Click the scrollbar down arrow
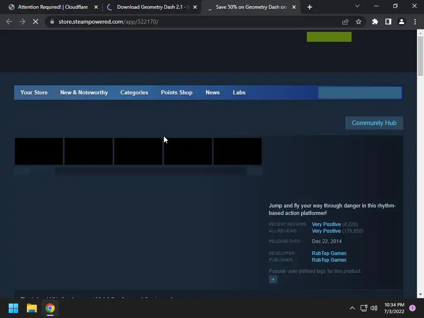The image size is (424, 318). click(420, 294)
